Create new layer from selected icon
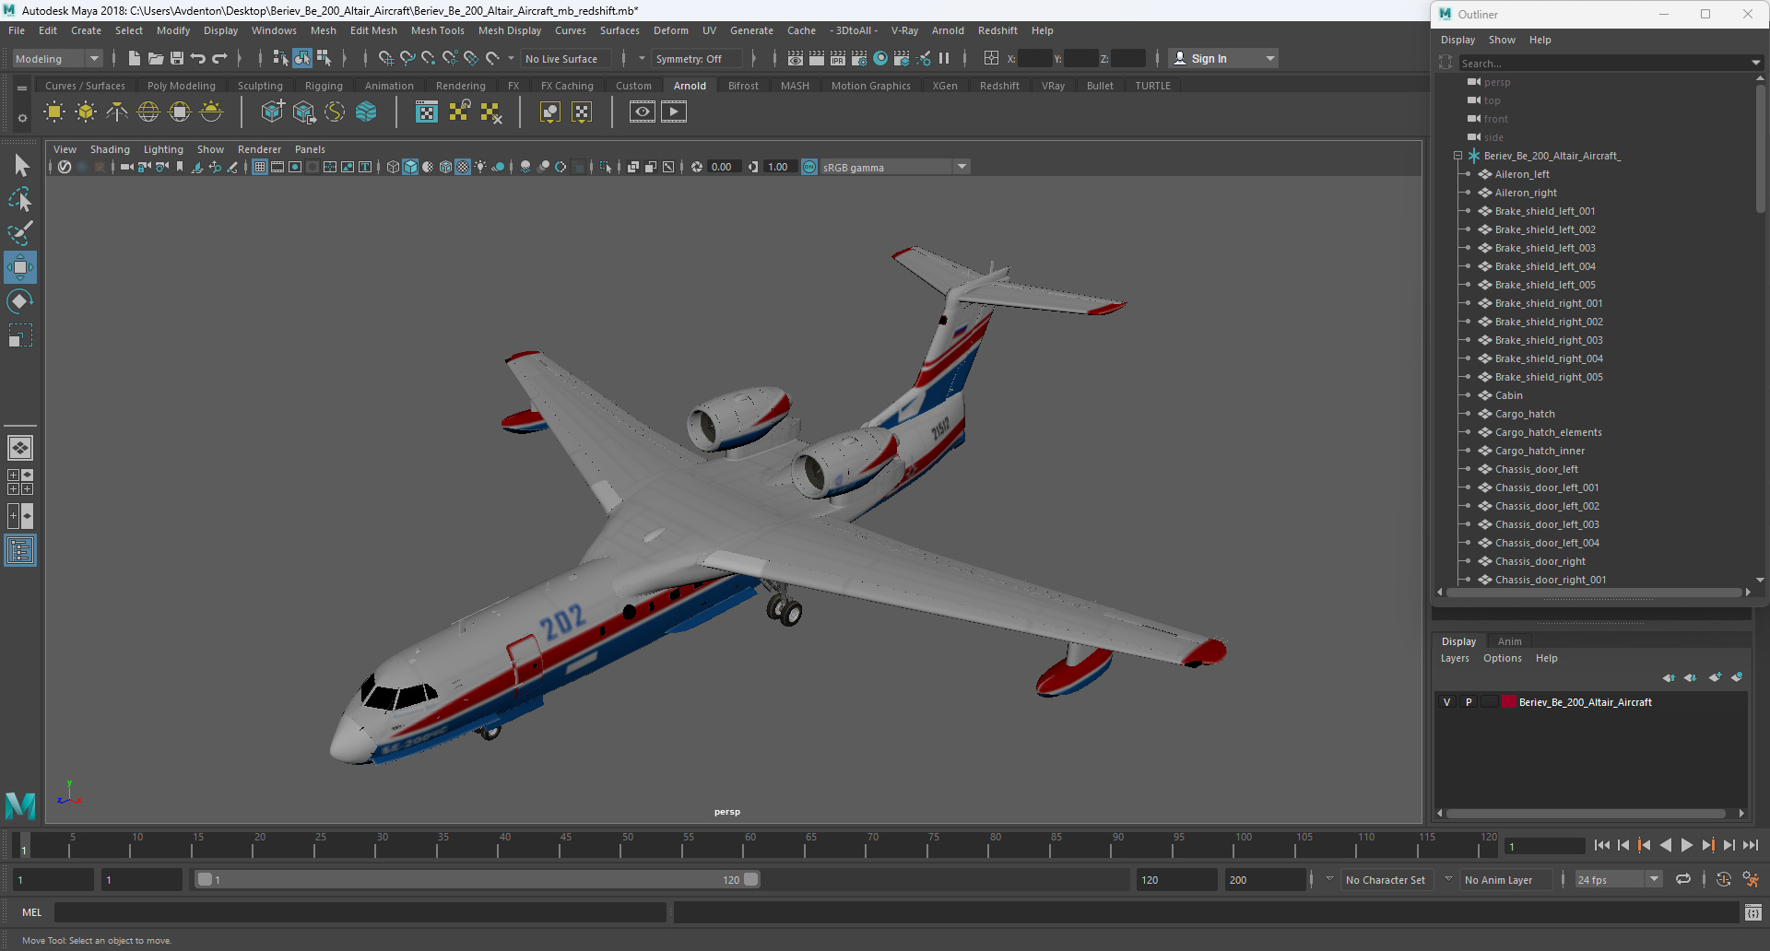The width and height of the screenshot is (1770, 951). pos(1737,677)
